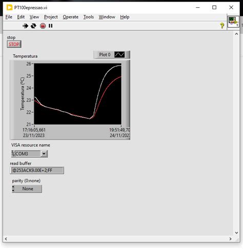Screen dimensions: 243x249
Task: Click the horizontal scrollbar right arrow
Action: tap(230, 239)
